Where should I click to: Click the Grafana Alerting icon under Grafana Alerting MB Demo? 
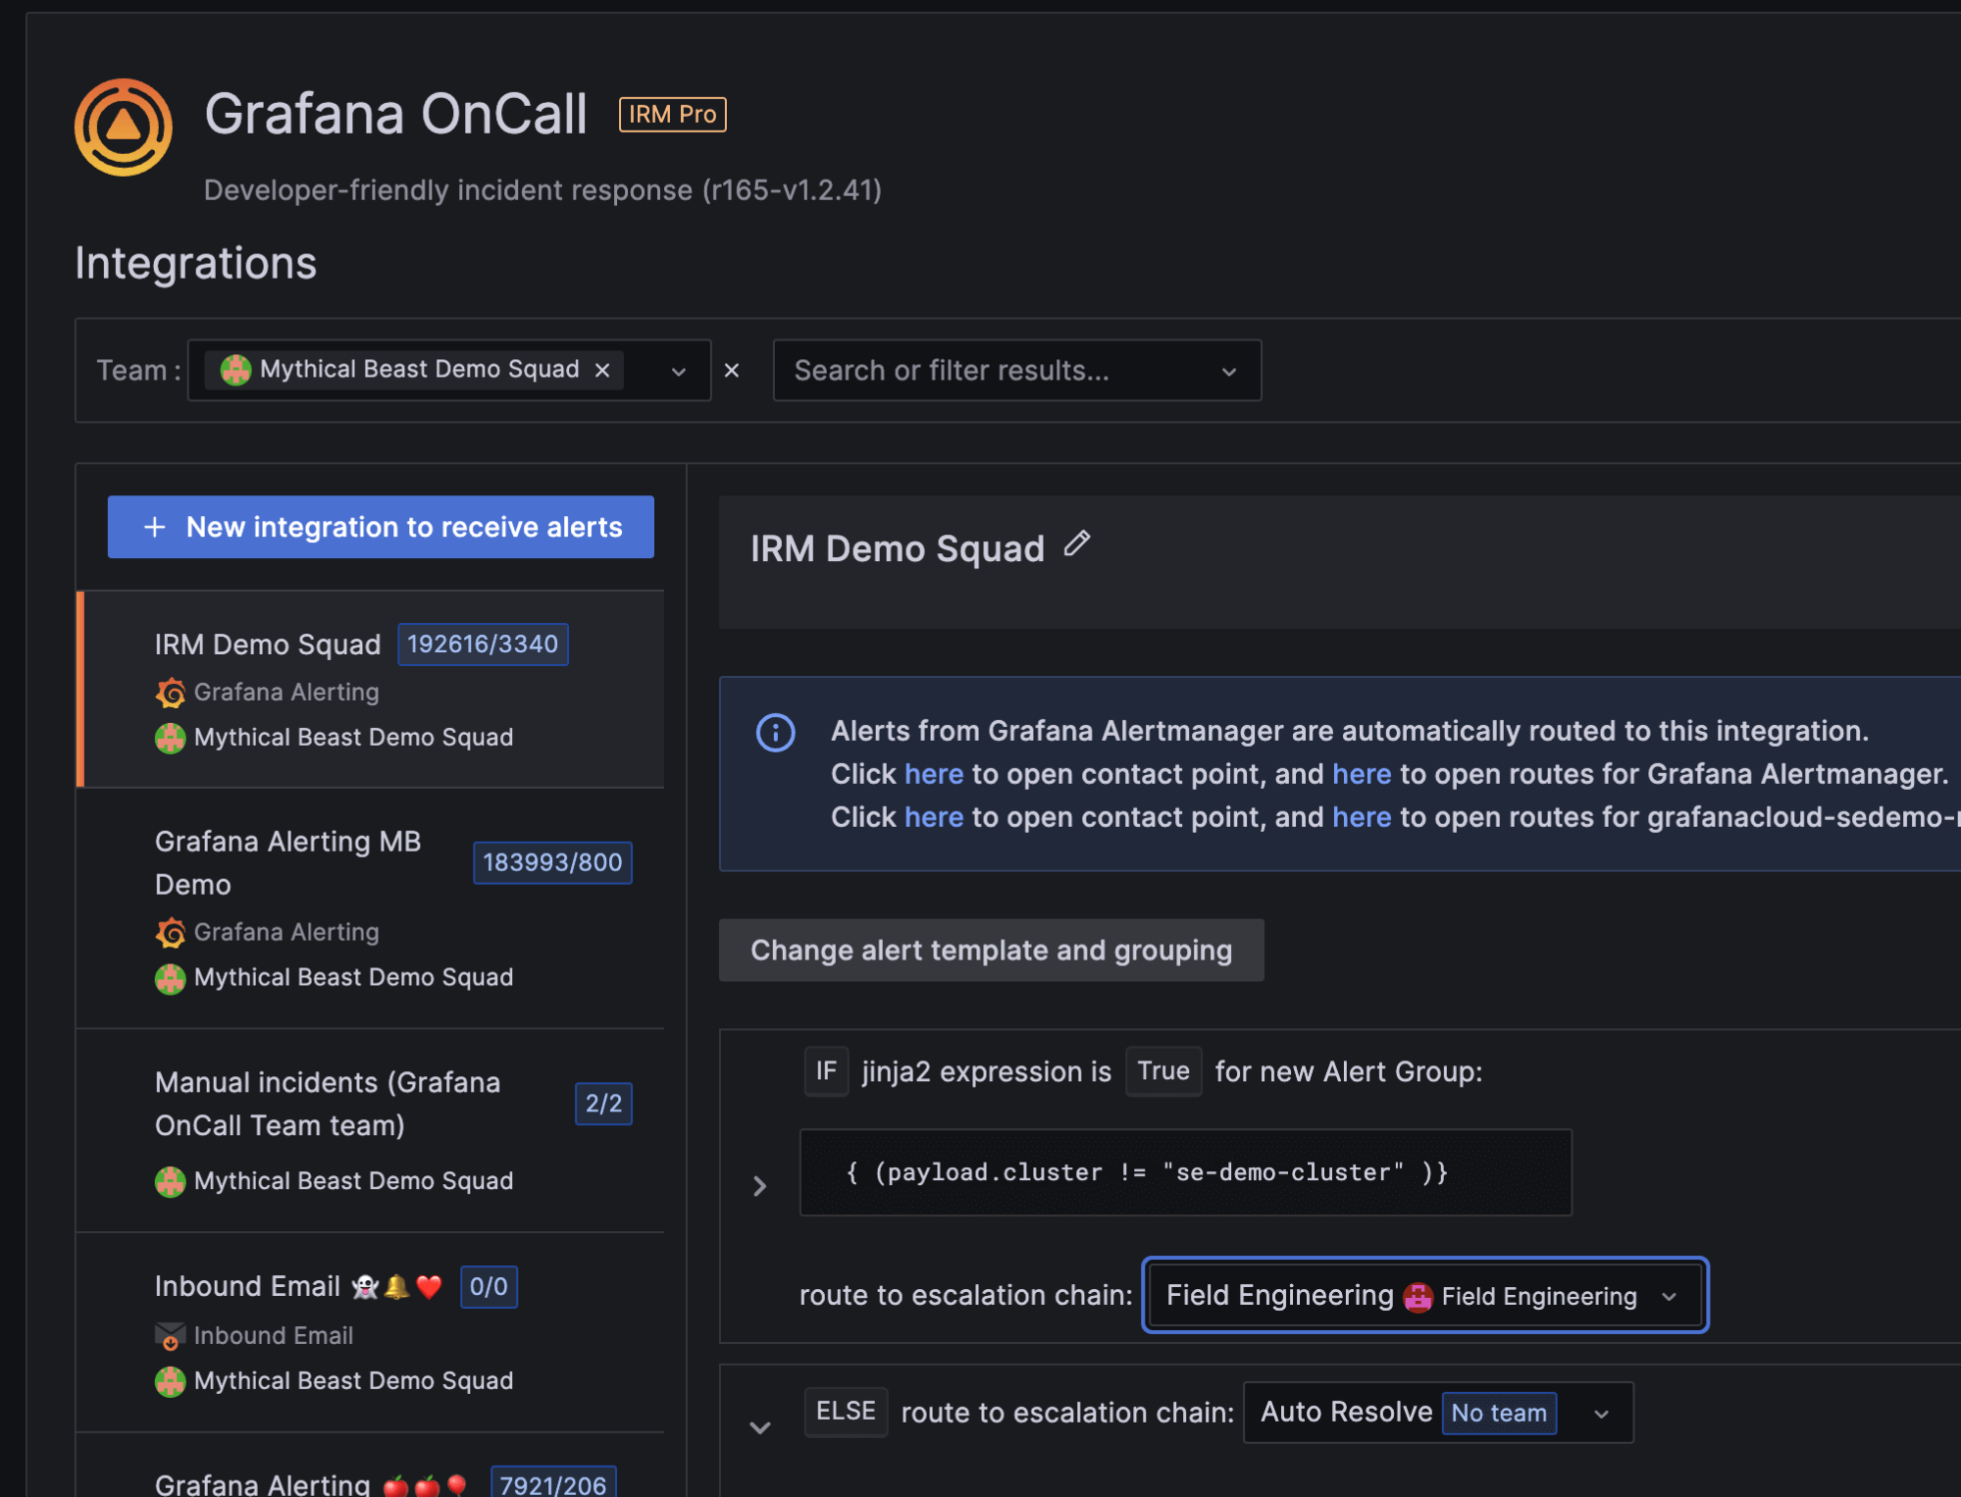171,932
